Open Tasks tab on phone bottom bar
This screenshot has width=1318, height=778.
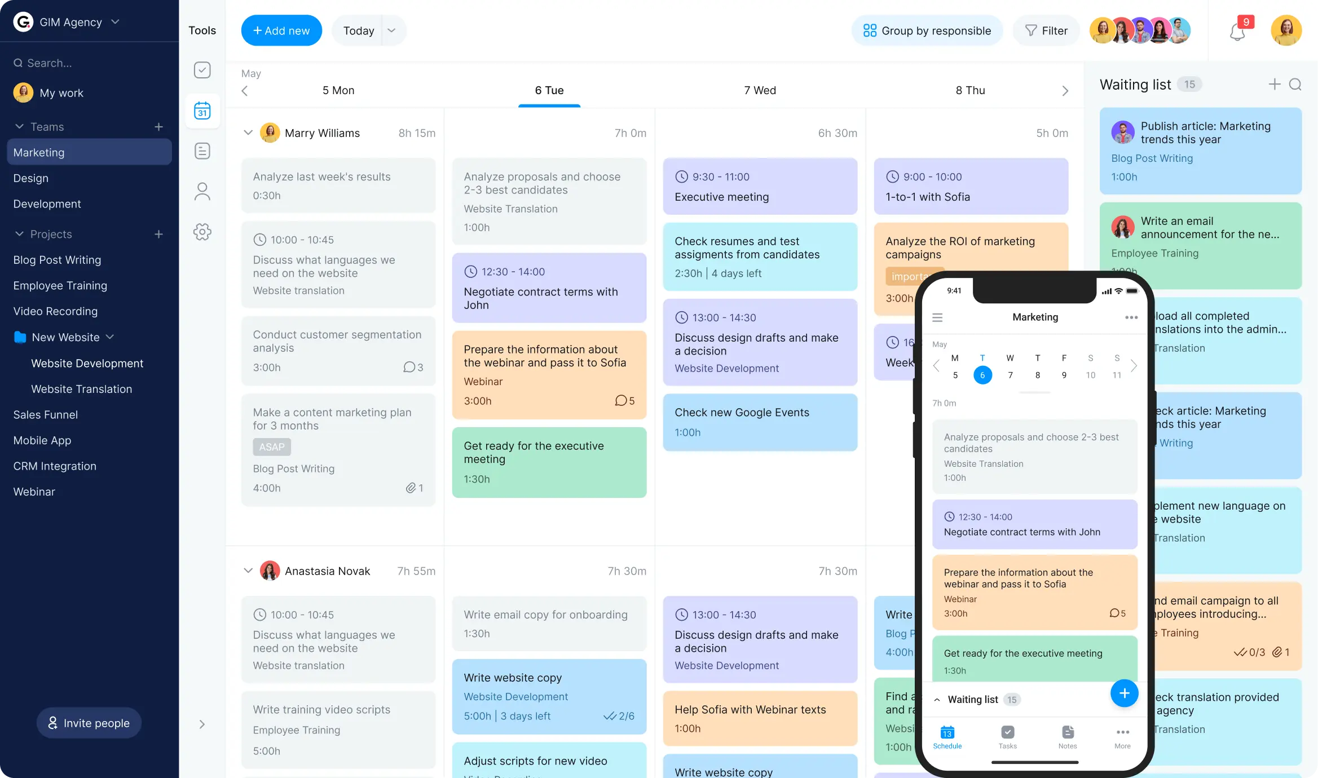(1007, 737)
